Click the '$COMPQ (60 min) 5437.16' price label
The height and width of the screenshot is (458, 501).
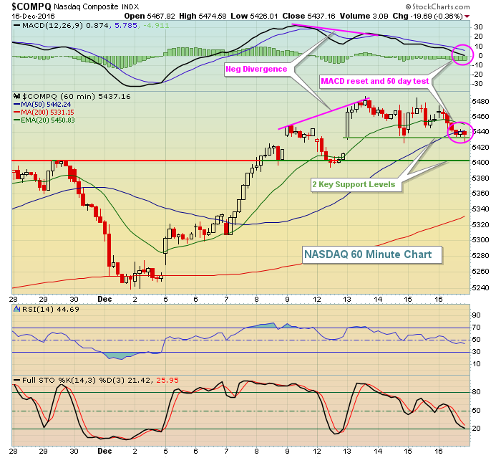coord(77,96)
